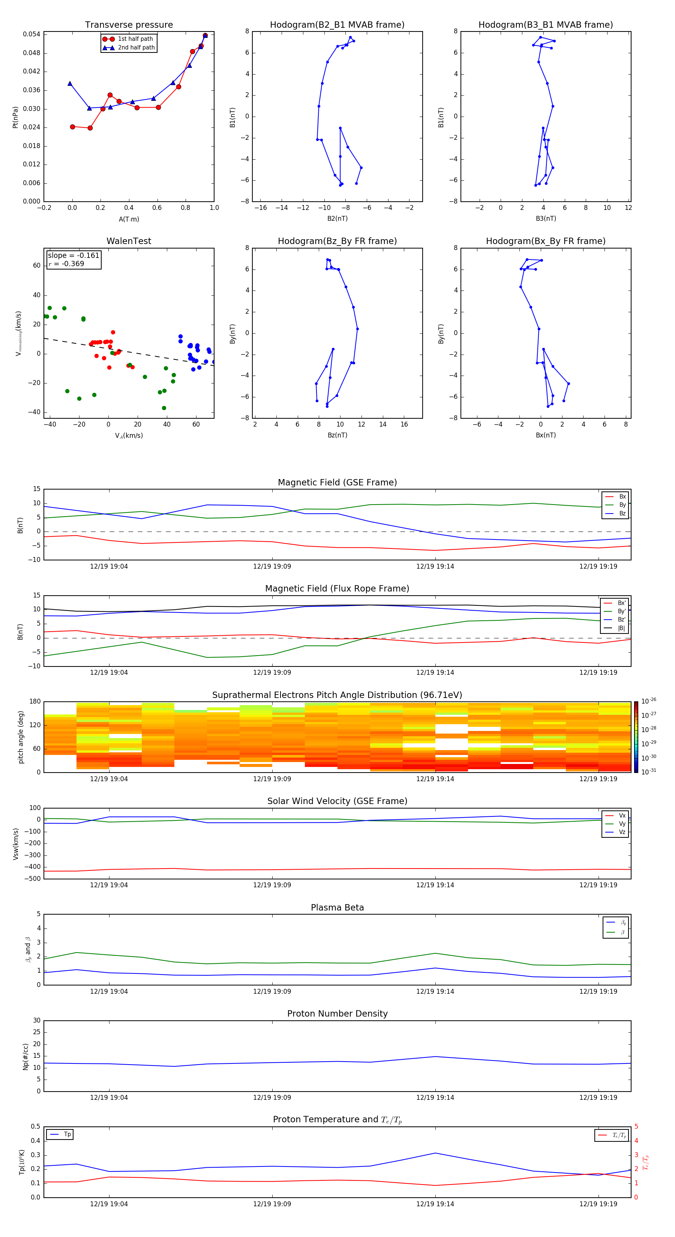The width and height of the screenshot is (675, 1237).
Task: Select "Vx" in the solar wind legend
Action: coord(615,815)
